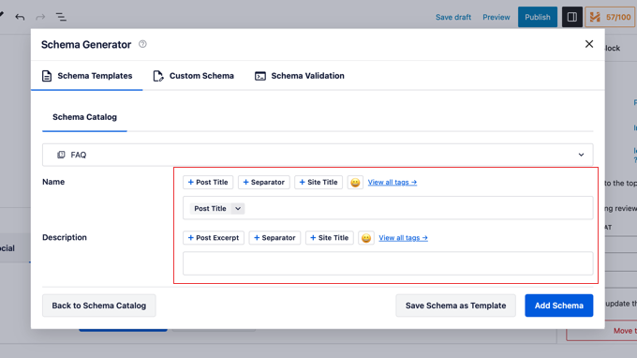
Task: Click into the empty Description input field
Action: pyautogui.click(x=388, y=263)
